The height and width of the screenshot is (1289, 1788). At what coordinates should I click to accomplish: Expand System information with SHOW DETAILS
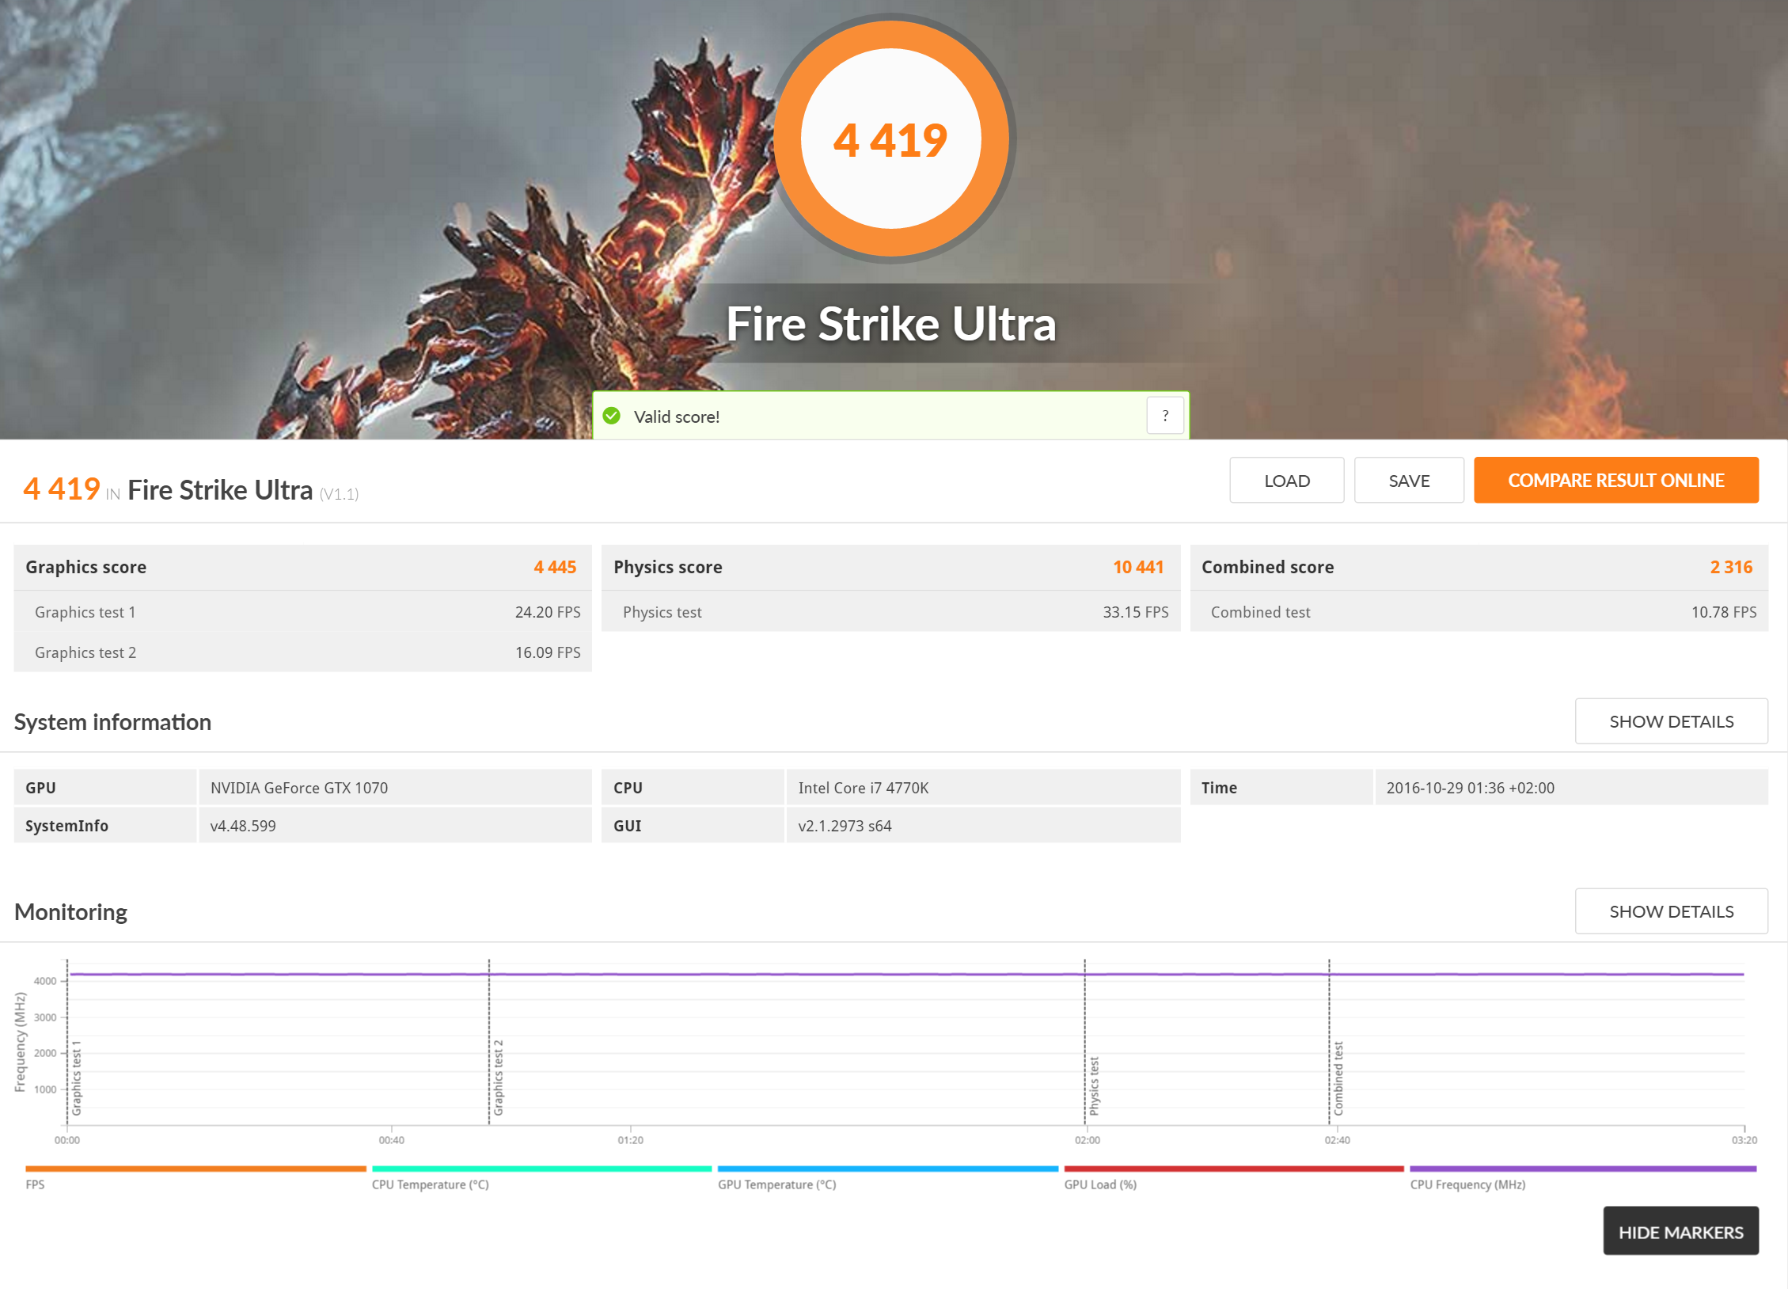pyautogui.click(x=1670, y=721)
